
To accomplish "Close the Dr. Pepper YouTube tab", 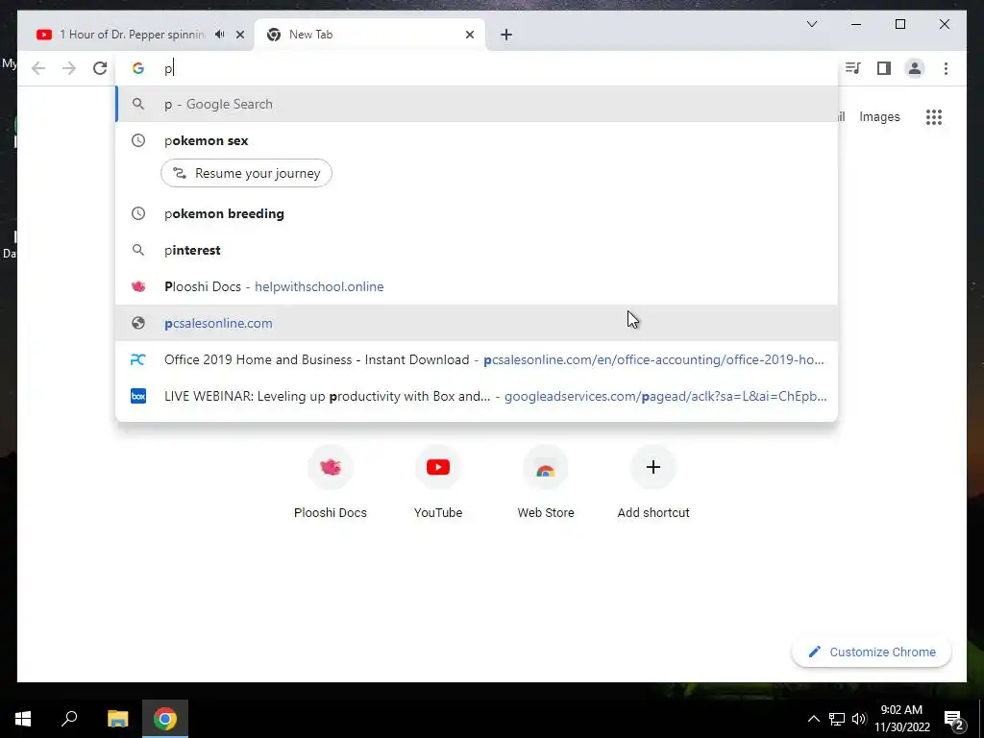I will click(x=239, y=35).
